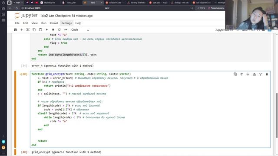Open the Help menu
Screen dimensions: 278x156
pyautogui.click(x=78, y=23)
